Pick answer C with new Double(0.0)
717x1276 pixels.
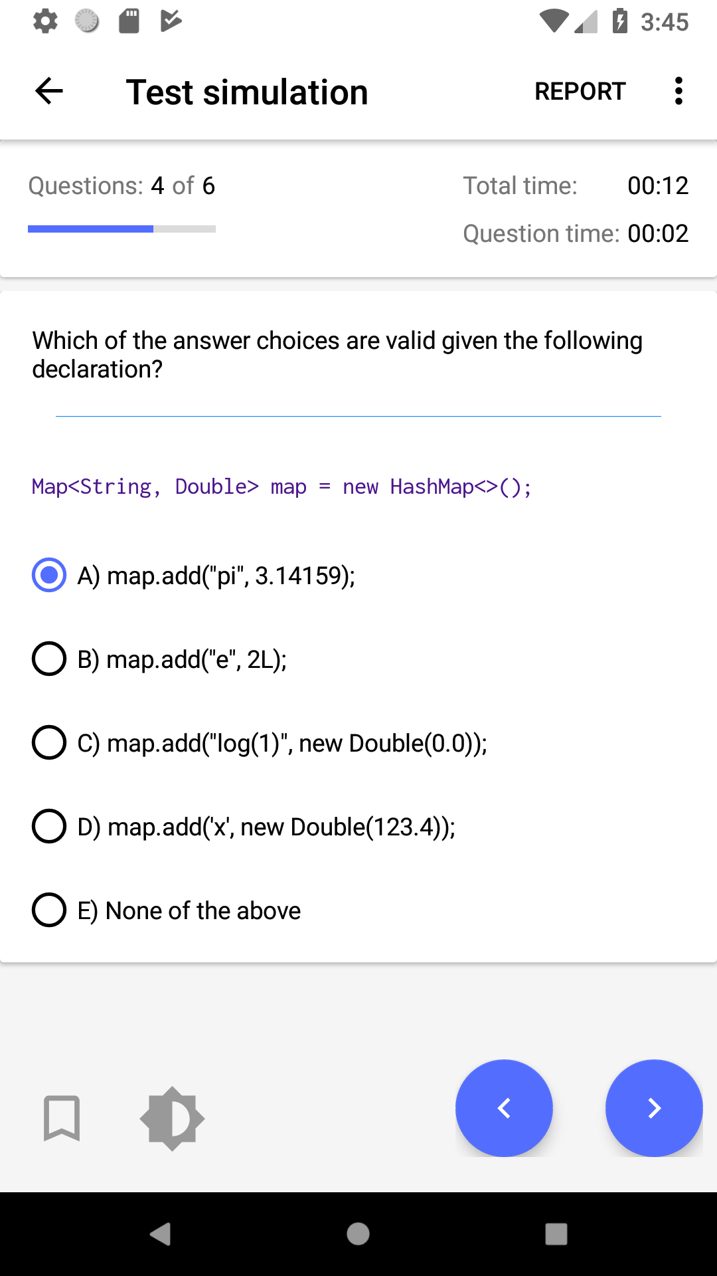(49, 742)
